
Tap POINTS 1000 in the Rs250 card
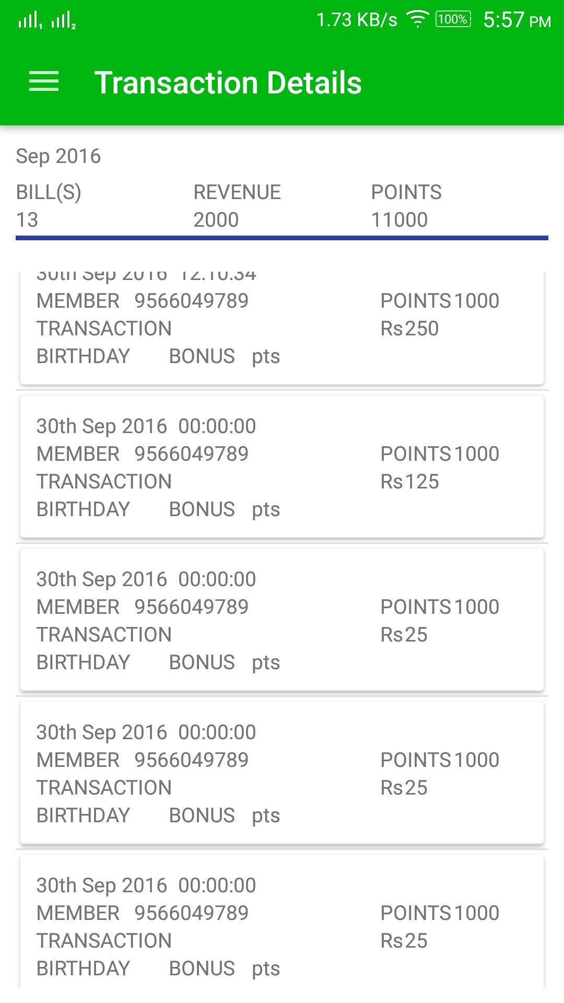(440, 301)
